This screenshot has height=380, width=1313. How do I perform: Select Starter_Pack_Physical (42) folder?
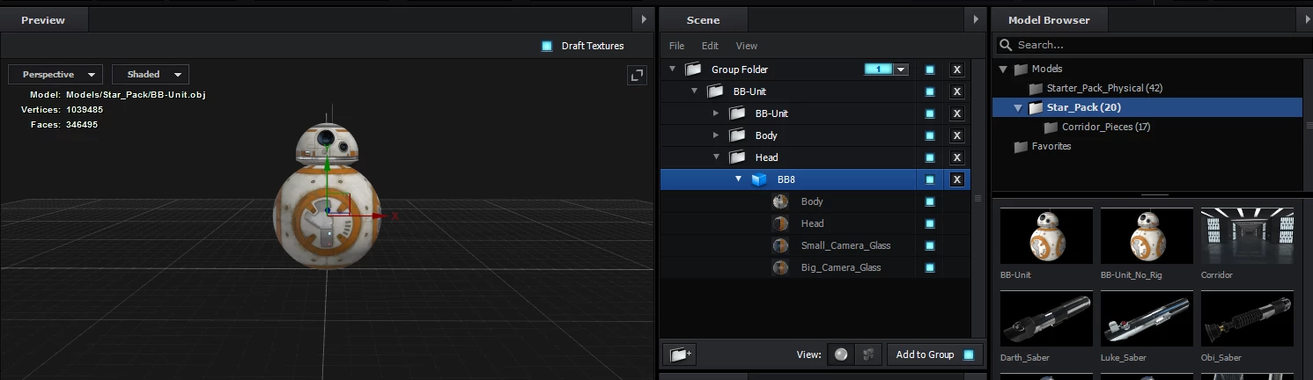(1104, 88)
